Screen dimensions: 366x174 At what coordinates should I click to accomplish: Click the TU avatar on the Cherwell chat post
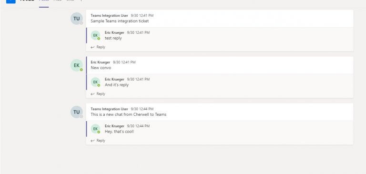pos(77,112)
